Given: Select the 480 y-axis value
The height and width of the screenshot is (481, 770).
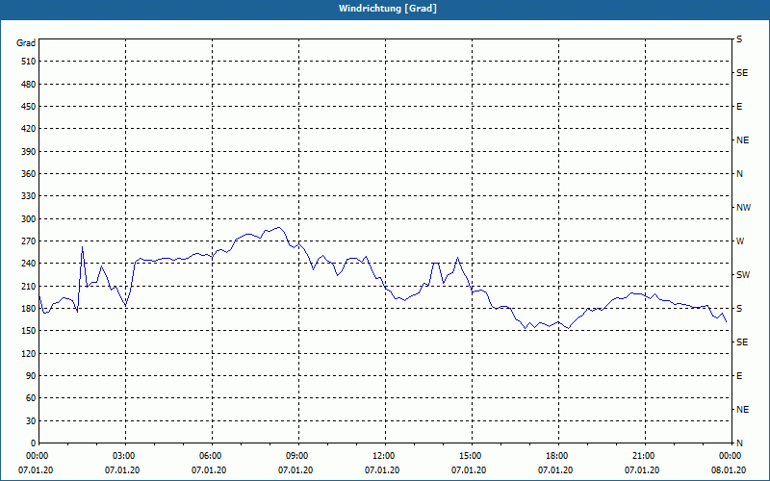Looking at the screenshot, I should (29, 85).
